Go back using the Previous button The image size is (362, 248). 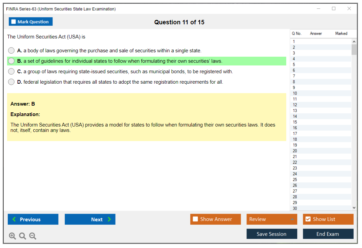33,219
